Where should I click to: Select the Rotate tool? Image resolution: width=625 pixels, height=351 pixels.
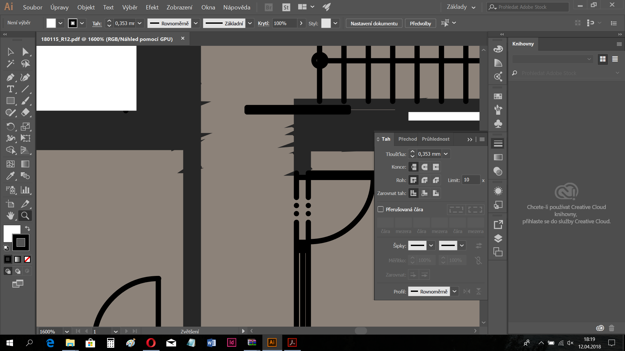point(10,126)
